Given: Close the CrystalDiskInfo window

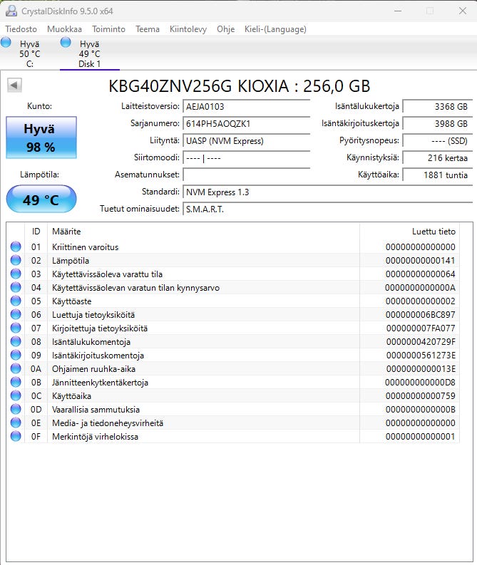Looking at the screenshot, I should tap(463, 11).
